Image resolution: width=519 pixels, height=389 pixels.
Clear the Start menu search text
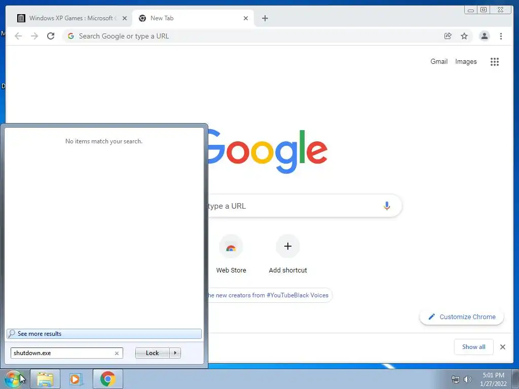click(117, 353)
